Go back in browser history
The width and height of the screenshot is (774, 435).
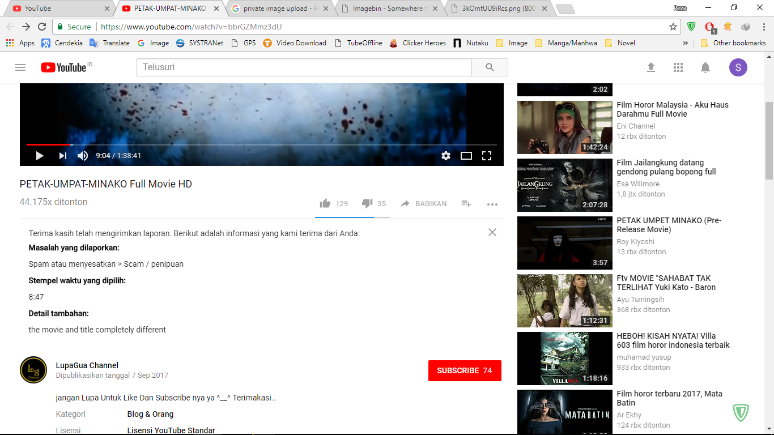point(10,27)
